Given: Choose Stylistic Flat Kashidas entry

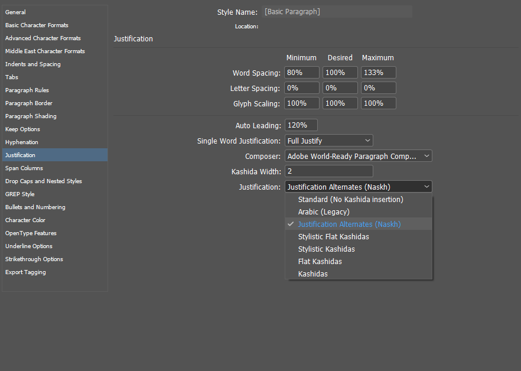Looking at the screenshot, I should 333,236.
